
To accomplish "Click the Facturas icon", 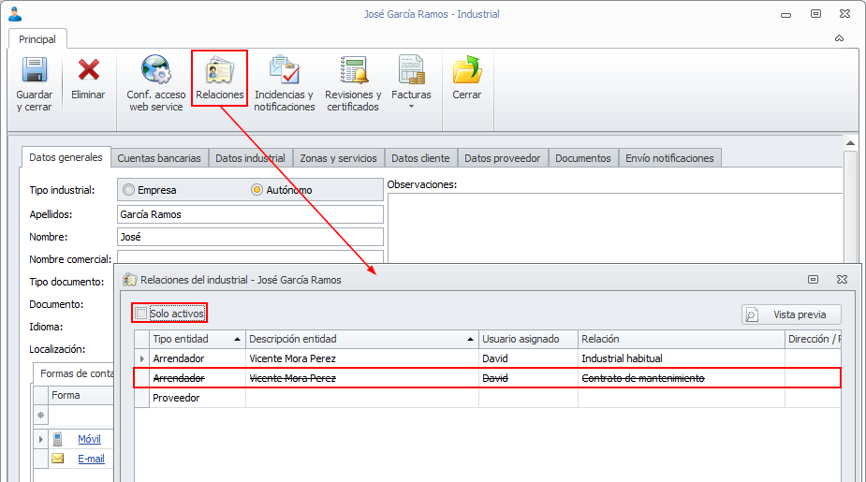I will (411, 70).
